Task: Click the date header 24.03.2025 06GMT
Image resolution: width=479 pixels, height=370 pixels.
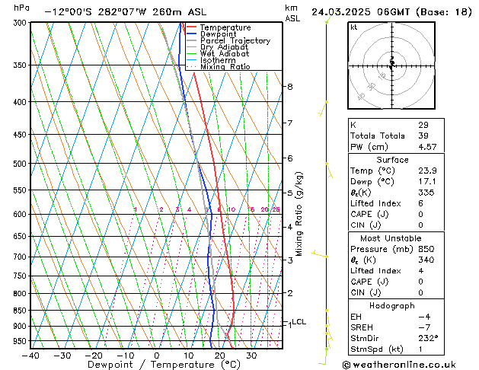Action: (x=360, y=12)
